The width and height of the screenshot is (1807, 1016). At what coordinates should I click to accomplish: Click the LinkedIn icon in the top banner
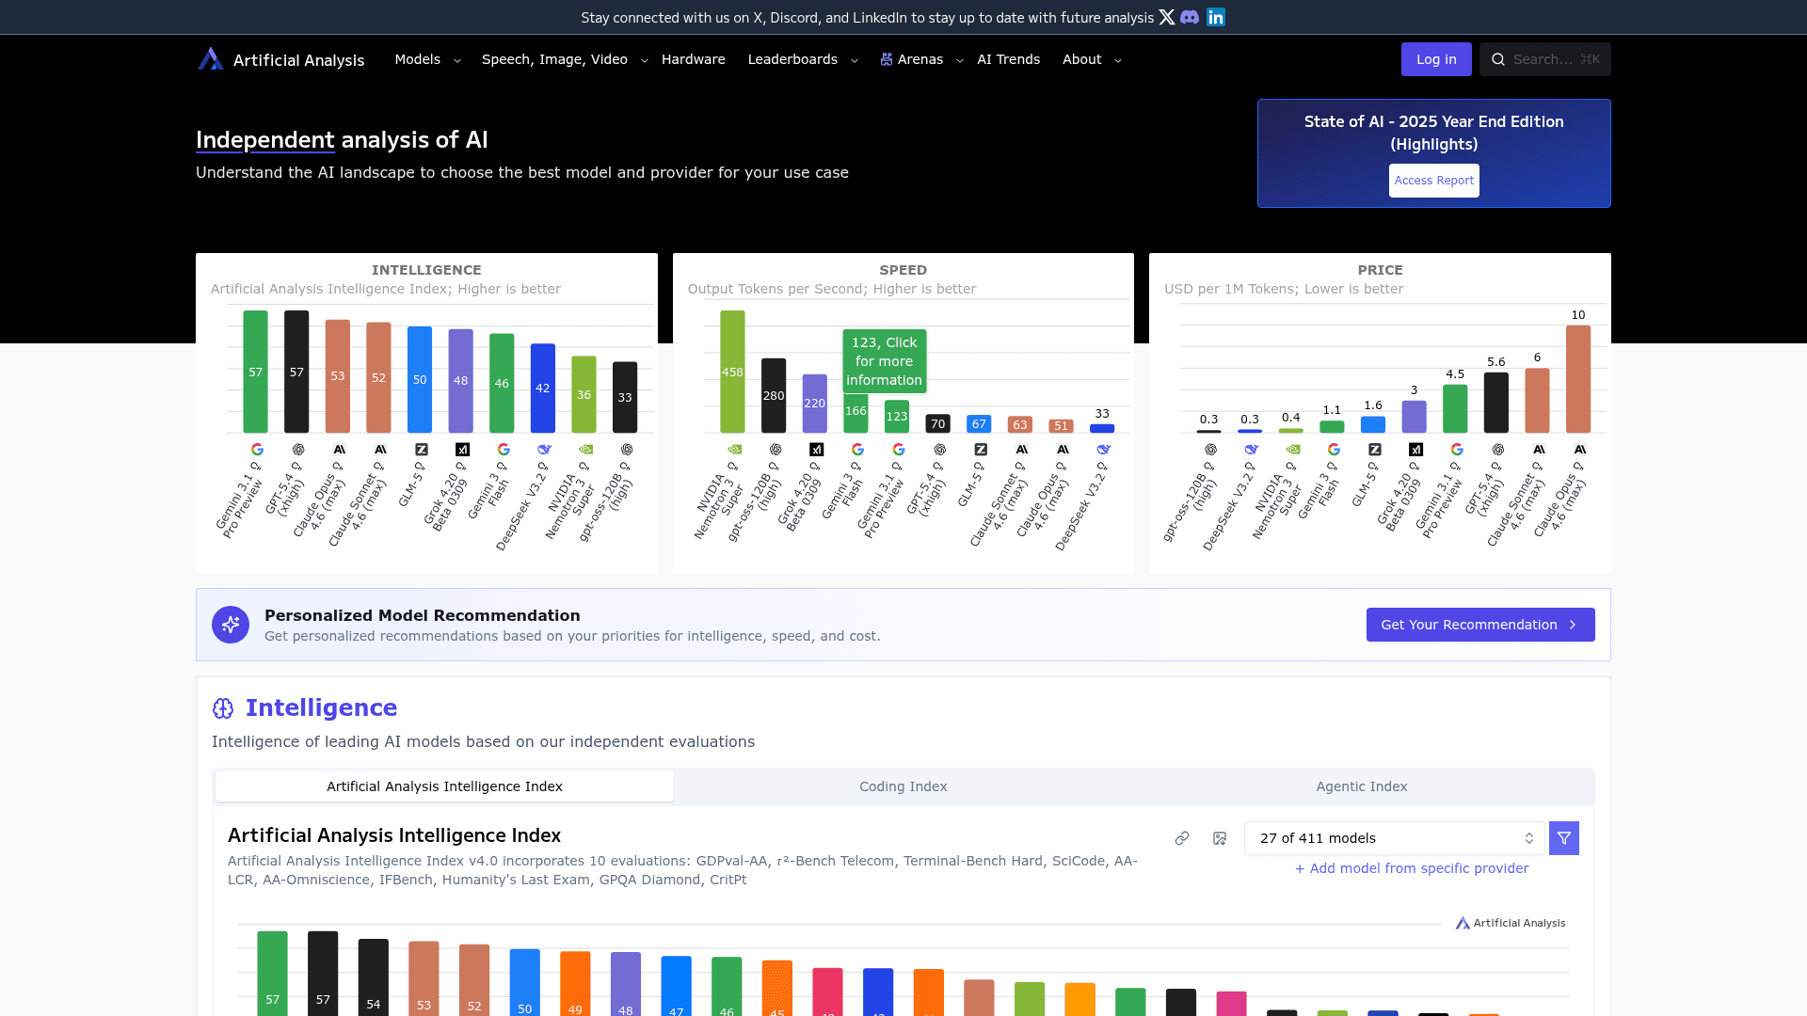coord(1215,17)
